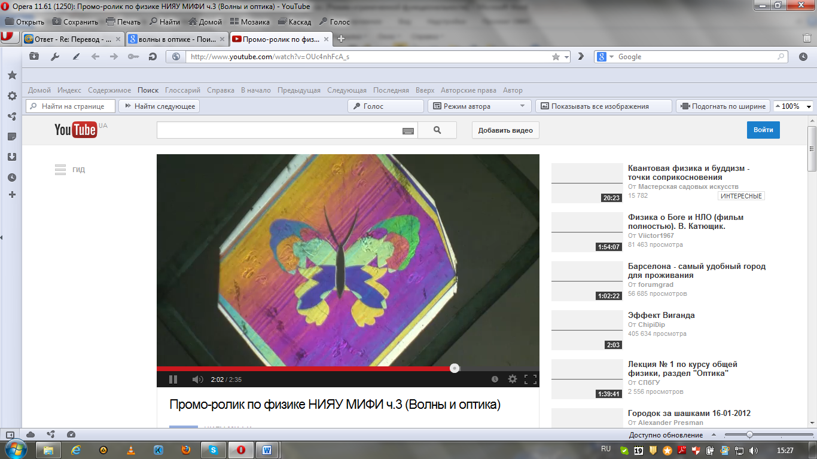Click 'Сохранить' in the main toolbar
This screenshot has height=459, width=817.
coord(75,22)
